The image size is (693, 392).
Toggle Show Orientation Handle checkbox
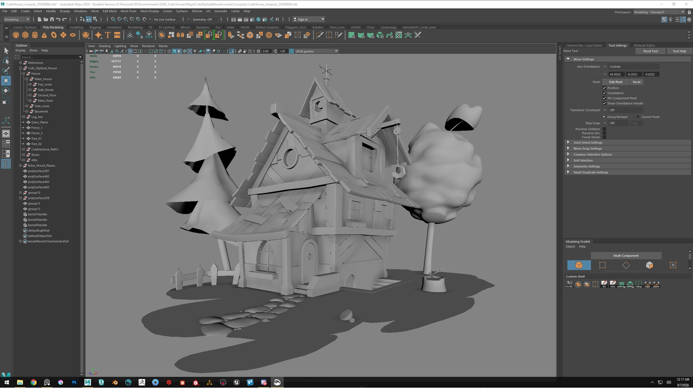click(604, 103)
